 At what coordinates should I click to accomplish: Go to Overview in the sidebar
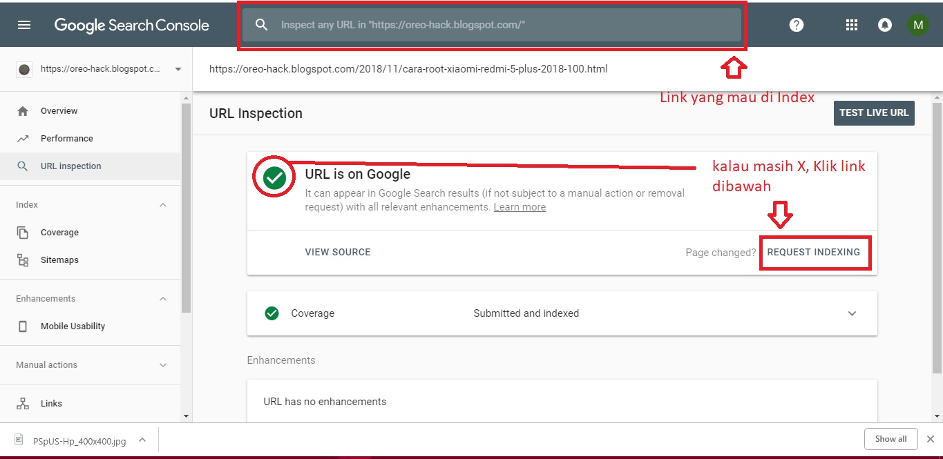tap(90, 111)
